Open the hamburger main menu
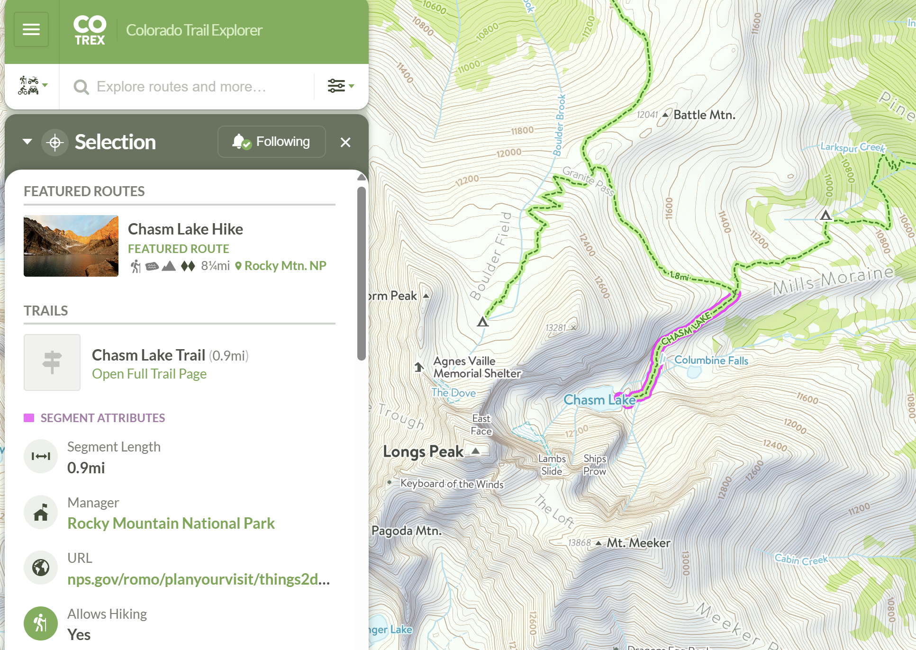916x650 pixels. 31,30
